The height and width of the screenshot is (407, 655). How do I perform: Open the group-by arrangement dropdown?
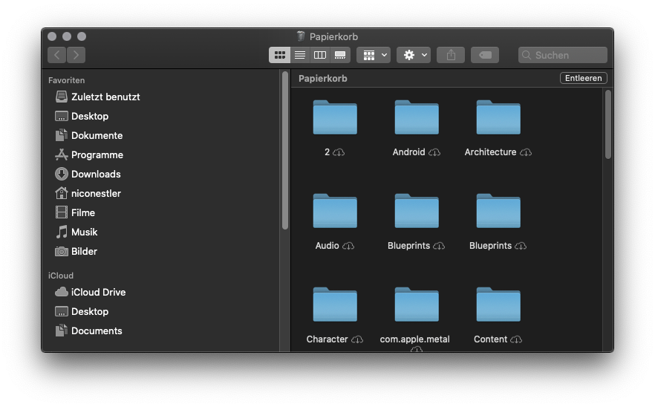(x=373, y=55)
